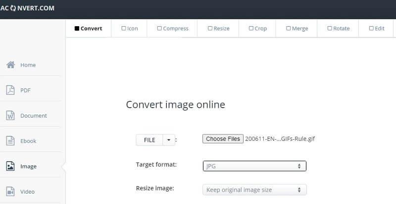The image size is (396, 204).
Task: Open the FILE source arrow dropdown
Action: pyautogui.click(x=169, y=140)
